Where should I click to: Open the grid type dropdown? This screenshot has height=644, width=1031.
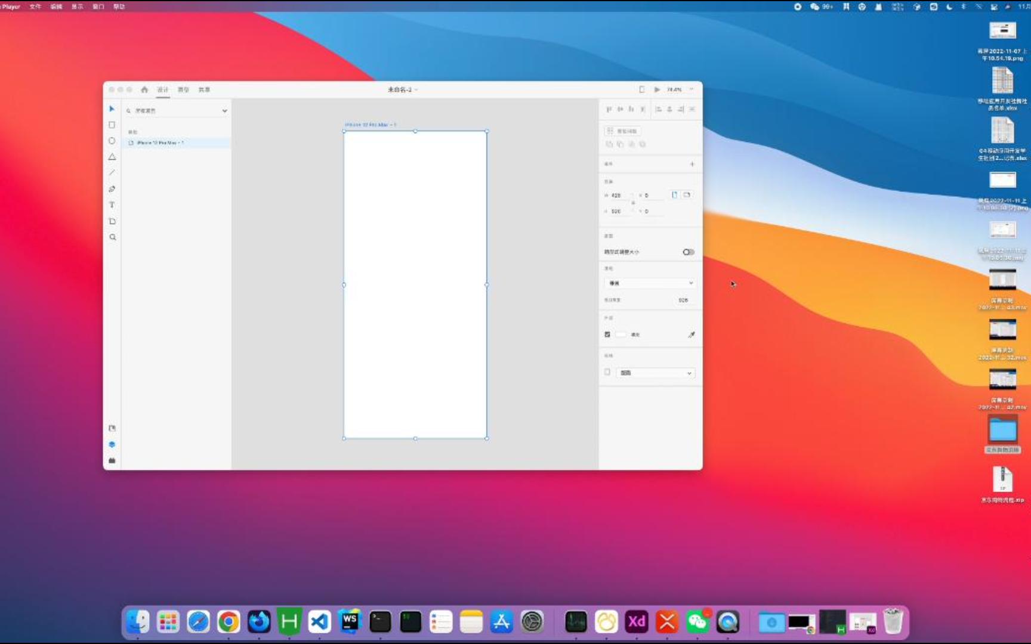tap(656, 373)
